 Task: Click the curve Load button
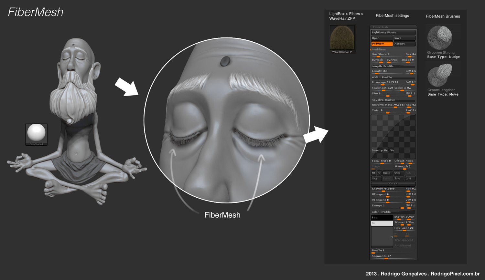coord(410,179)
